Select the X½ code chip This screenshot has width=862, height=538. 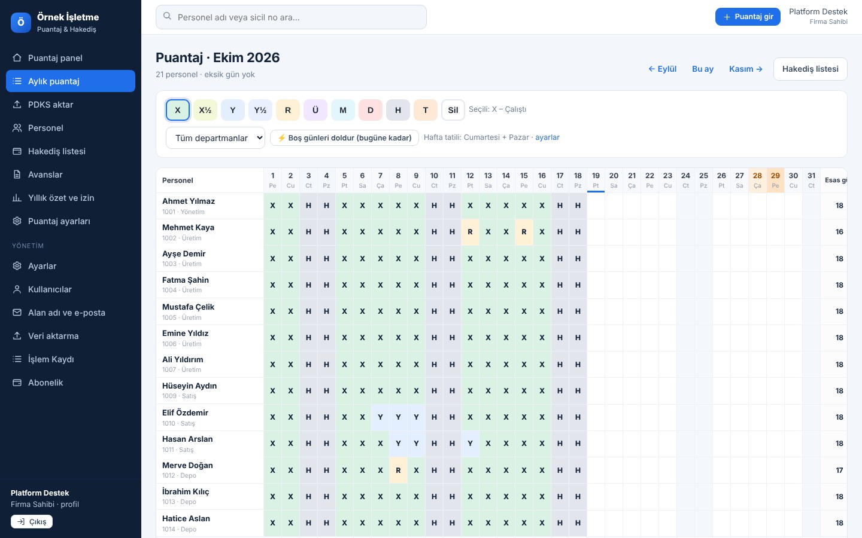[x=205, y=110]
